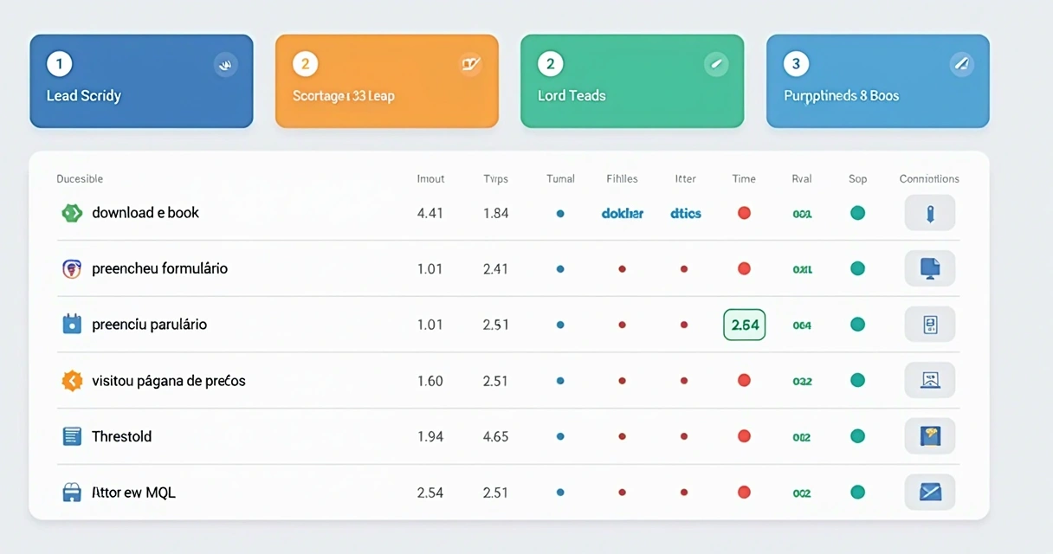Viewport: 1053px width, 554px height.
Task: Select the blue calendar icon for preenciu parulário
Action: coord(73,324)
